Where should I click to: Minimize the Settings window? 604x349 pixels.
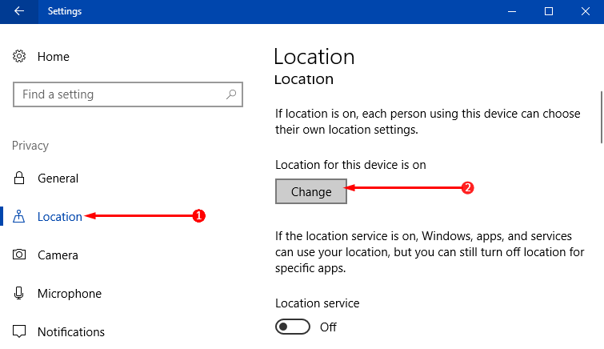pyautogui.click(x=512, y=11)
